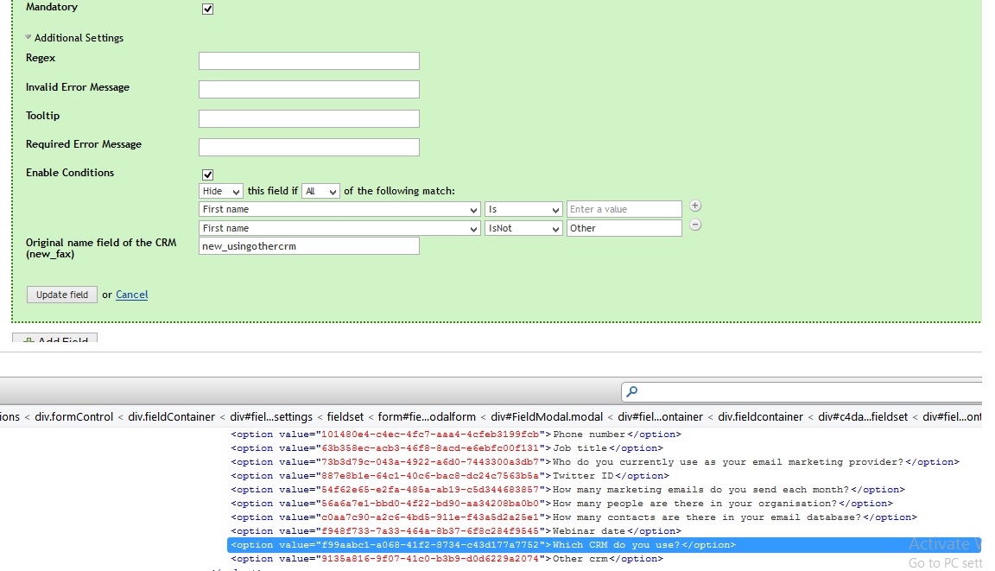Click the partially visible Add Field button
The image size is (995, 571).
point(55,338)
